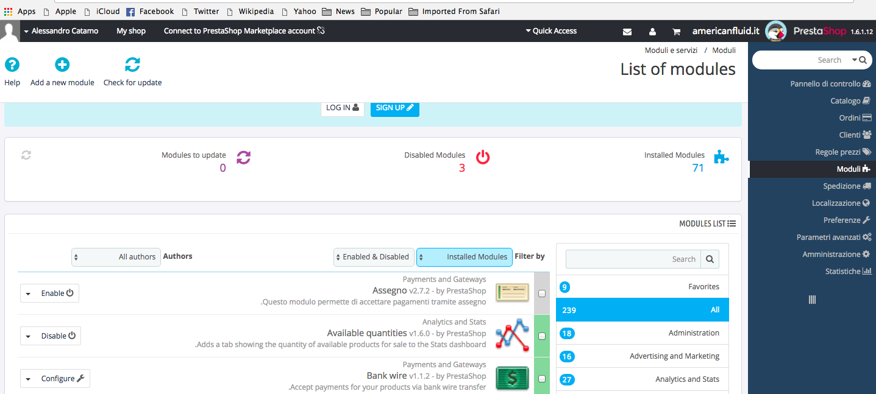876x394 pixels.
Task: Disable the Available quantities module
Action: pyautogui.click(x=58, y=336)
